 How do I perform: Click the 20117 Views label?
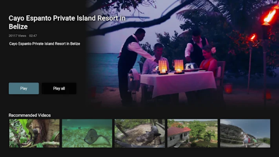17,36
